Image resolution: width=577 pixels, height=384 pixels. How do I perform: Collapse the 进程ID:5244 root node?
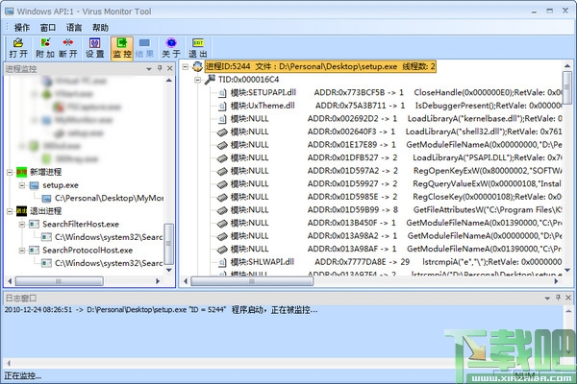(186, 66)
